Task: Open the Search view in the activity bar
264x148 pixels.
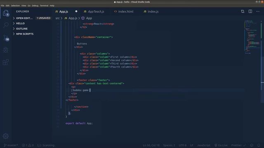Action: pos(6,25)
